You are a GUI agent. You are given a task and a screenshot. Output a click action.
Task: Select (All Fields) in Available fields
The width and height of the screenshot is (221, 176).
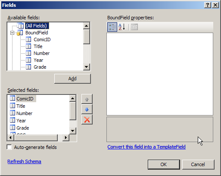pyautogui.click(x=37, y=26)
